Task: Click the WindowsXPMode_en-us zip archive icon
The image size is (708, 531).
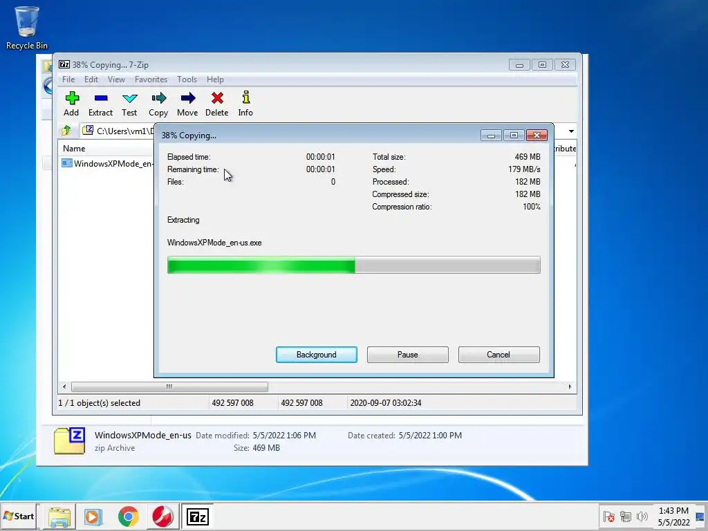Action: pos(70,440)
